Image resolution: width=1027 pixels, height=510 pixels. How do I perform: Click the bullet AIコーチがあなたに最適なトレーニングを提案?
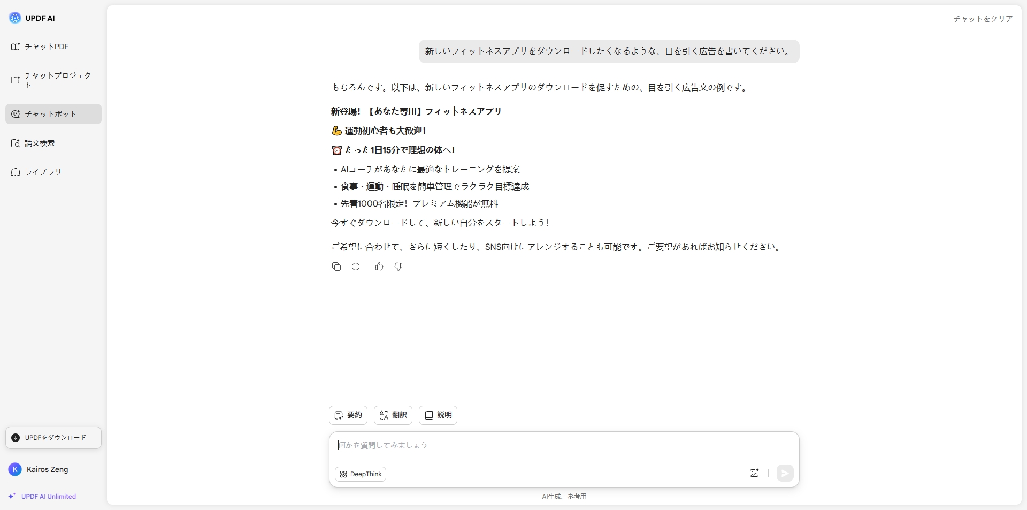430,169
